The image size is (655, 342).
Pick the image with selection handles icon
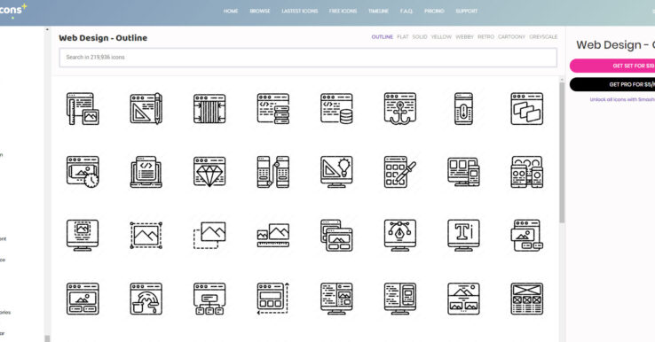coord(146,235)
